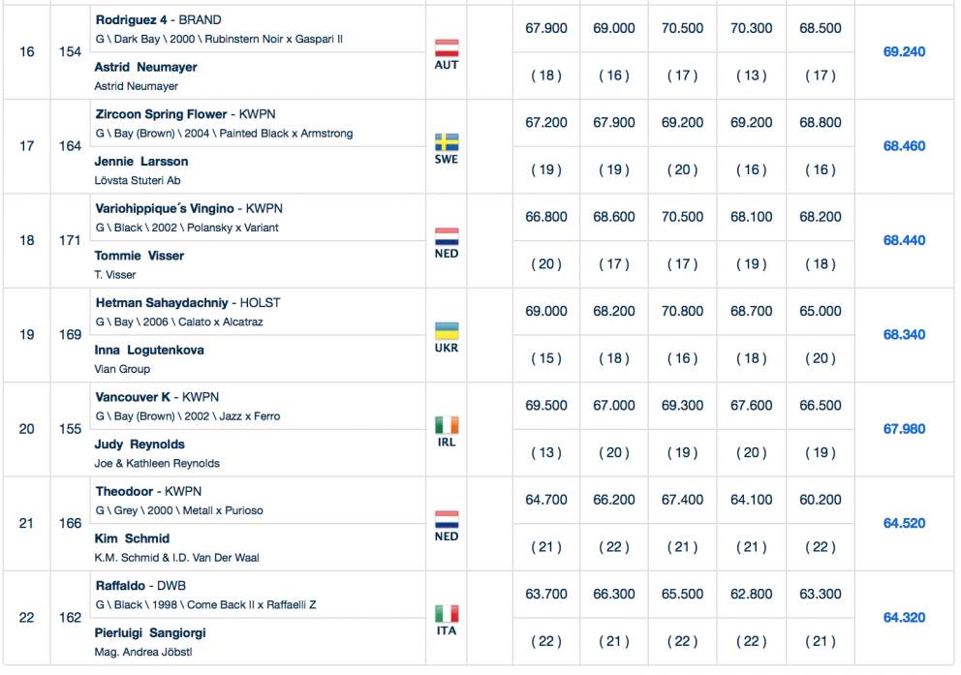Image resolution: width=961 pixels, height=675 pixels.
Task: Select rider Judy Reynolds
Action: [139, 445]
